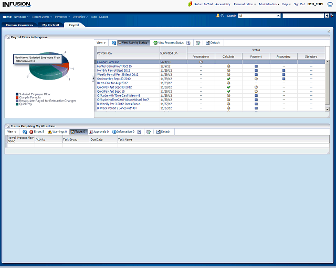The height and width of the screenshot is (268, 336).
Task: Click inside the top search text field
Action: (302, 16)
